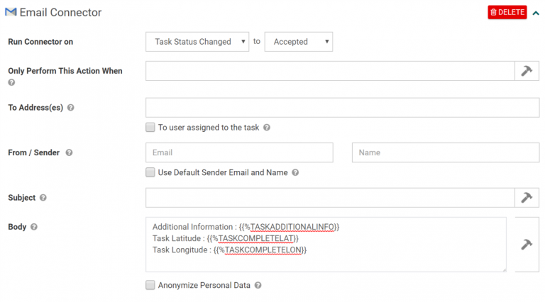Tick the Anonymize Personal Data checkbox
The width and height of the screenshot is (545, 302).
click(x=150, y=285)
